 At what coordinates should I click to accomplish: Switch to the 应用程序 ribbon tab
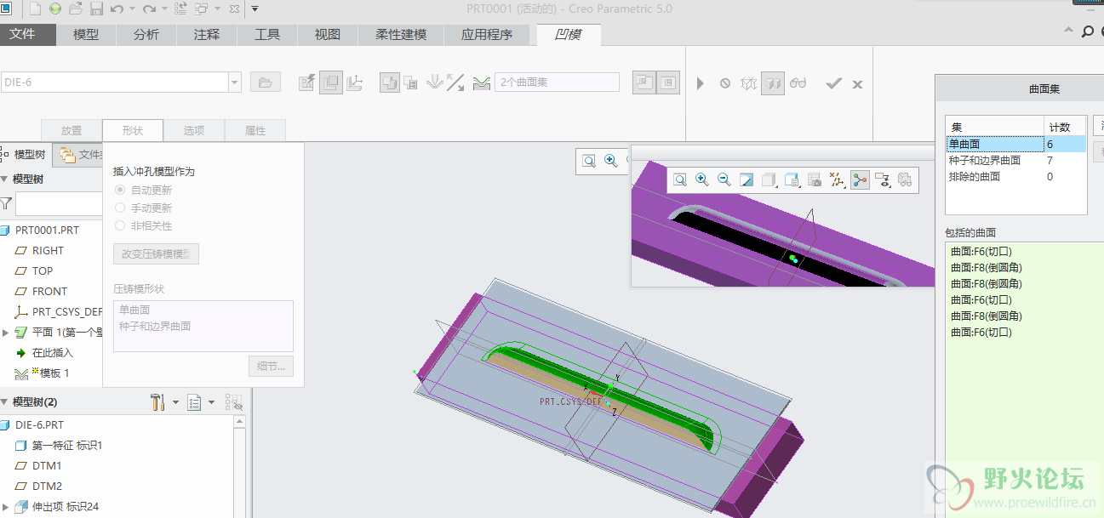click(487, 35)
